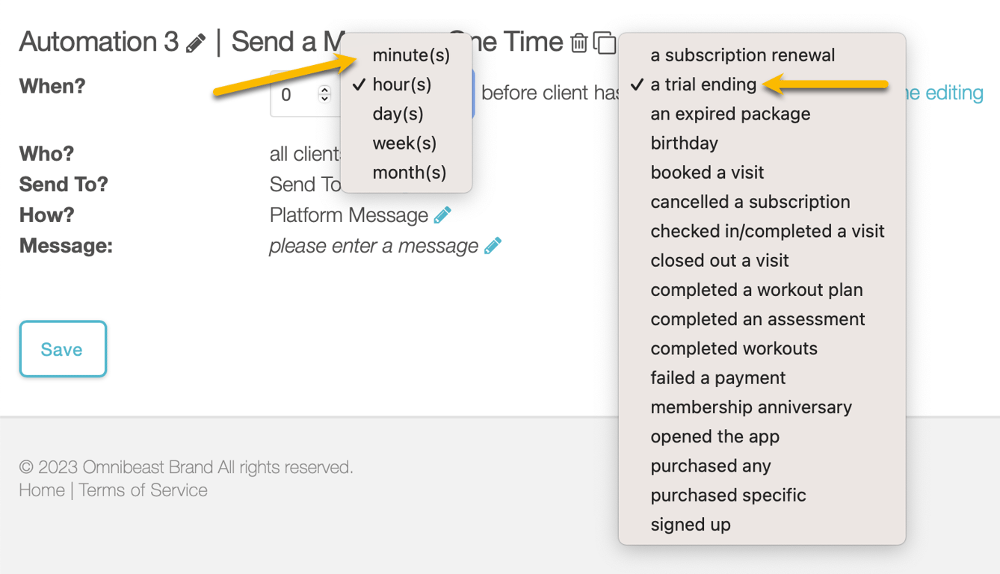Open the Terms of Service link
The width and height of the screenshot is (1000, 574).
(143, 490)
